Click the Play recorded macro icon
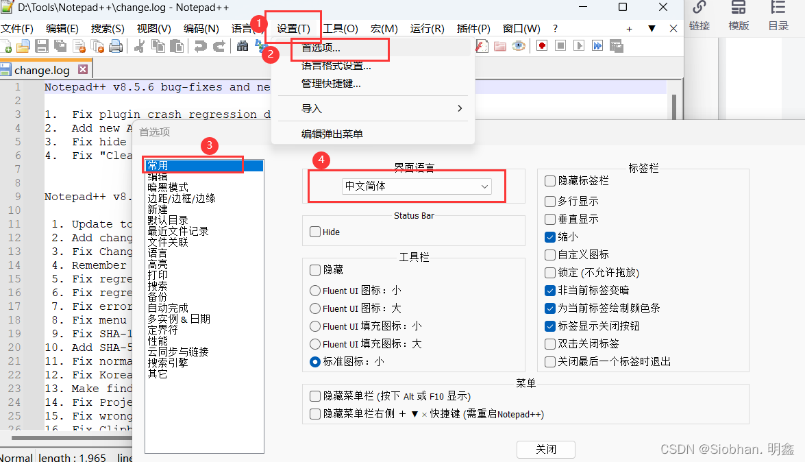 (579, 46)
